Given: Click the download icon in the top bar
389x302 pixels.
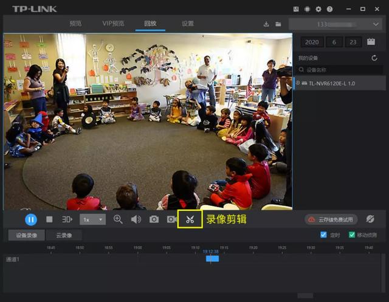Looking at the screenshot, I should (266, 24).
